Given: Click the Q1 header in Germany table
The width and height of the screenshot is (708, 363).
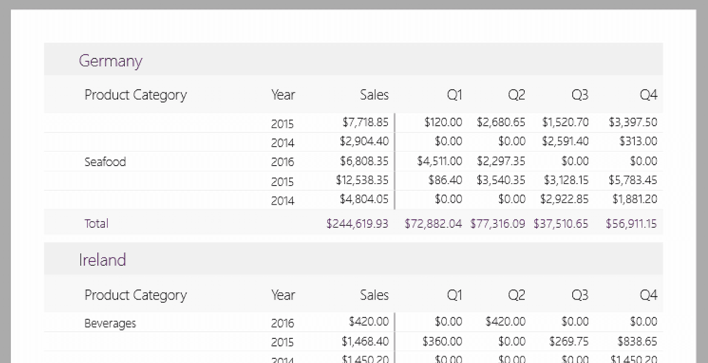Looking at the screenshot, I should (x=454, y=95).
